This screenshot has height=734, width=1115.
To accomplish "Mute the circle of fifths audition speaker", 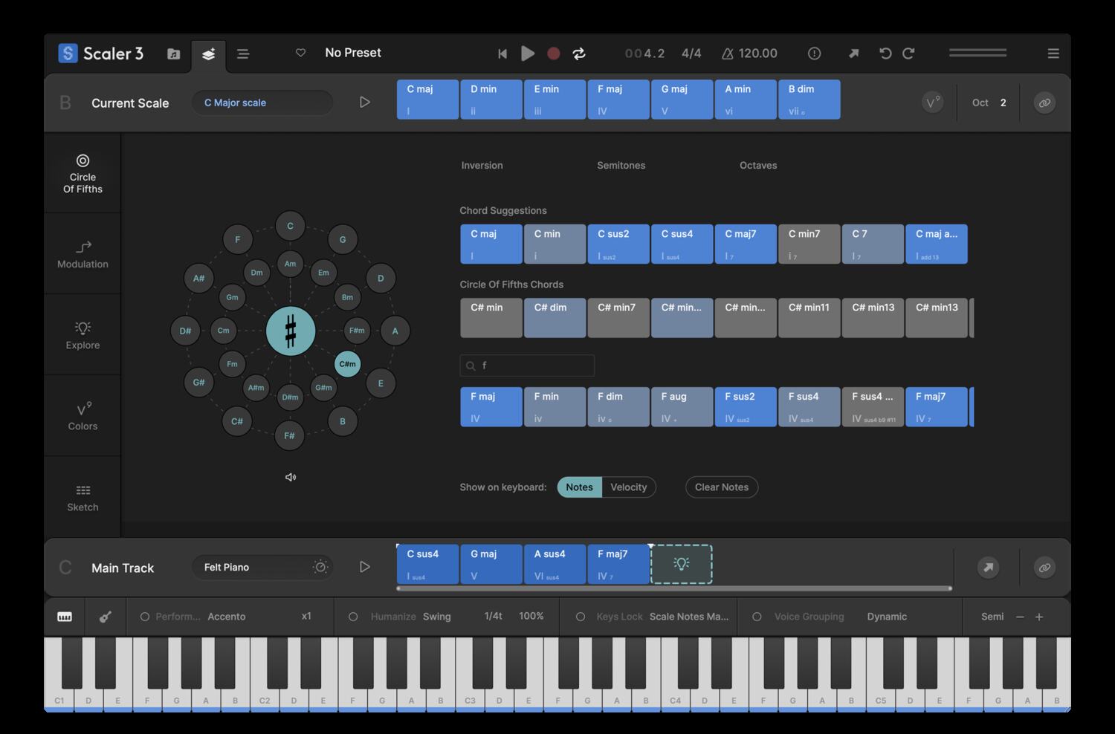I will 290,477.
